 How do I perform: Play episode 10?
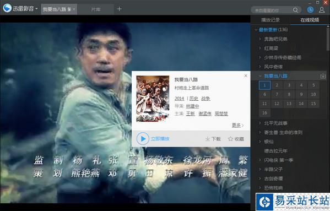tap(313, 94)
